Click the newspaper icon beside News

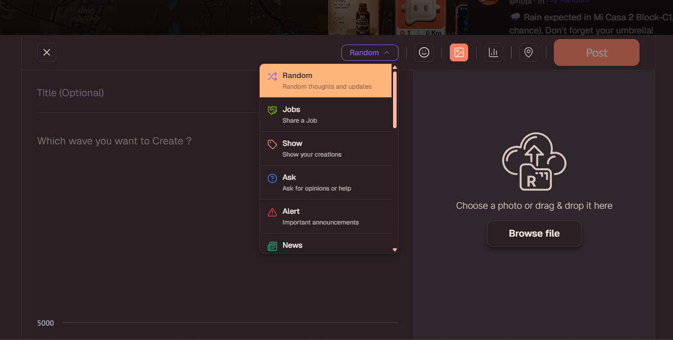click(272, 246)
